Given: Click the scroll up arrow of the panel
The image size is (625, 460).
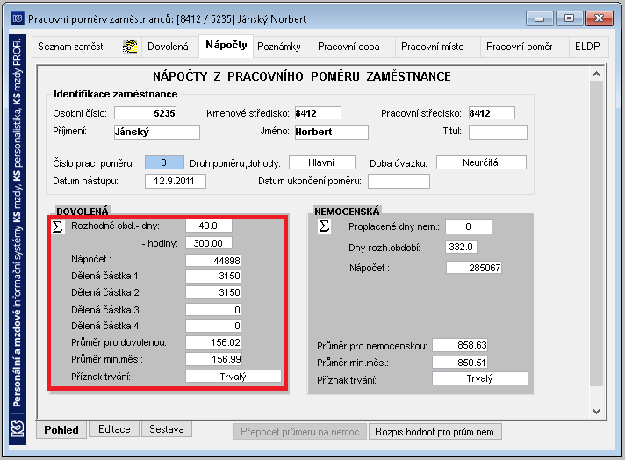Looking at the screenshot, I should point(596,74).
